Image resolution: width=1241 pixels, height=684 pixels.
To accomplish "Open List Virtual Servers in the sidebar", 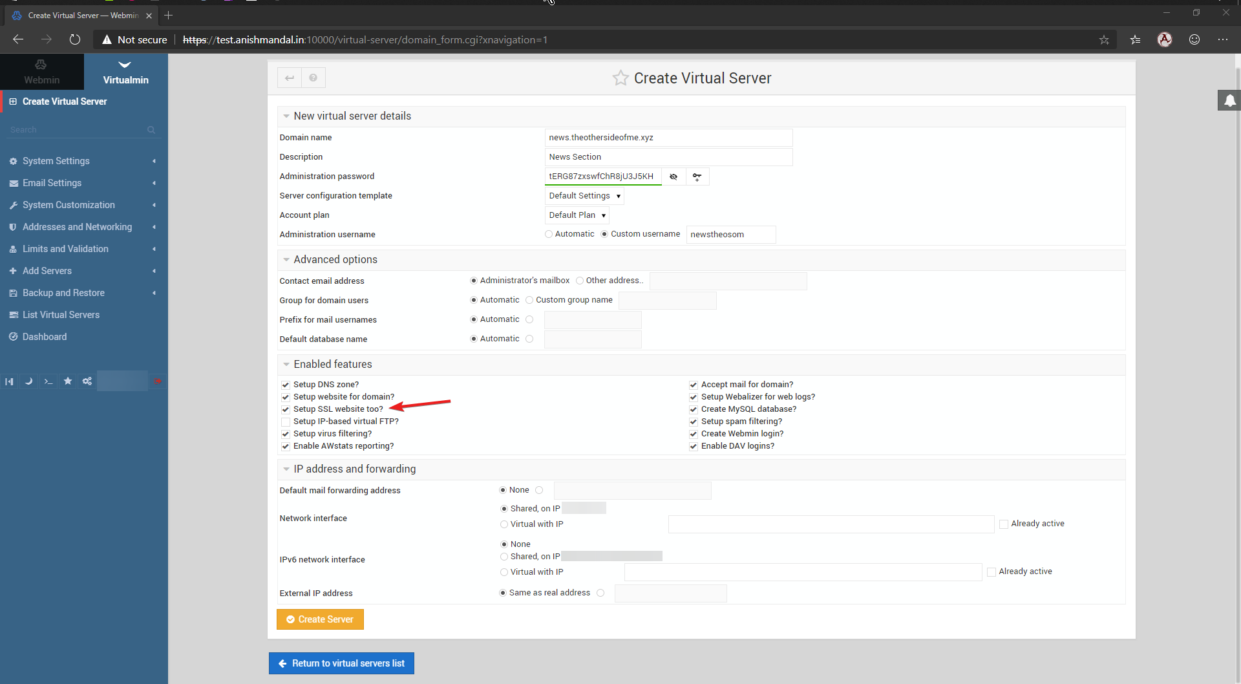I will [61, 314].
